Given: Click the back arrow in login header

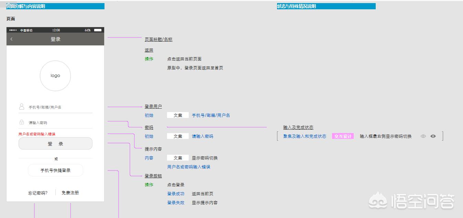Looking at the screenshot, I should tap(11, 39).
